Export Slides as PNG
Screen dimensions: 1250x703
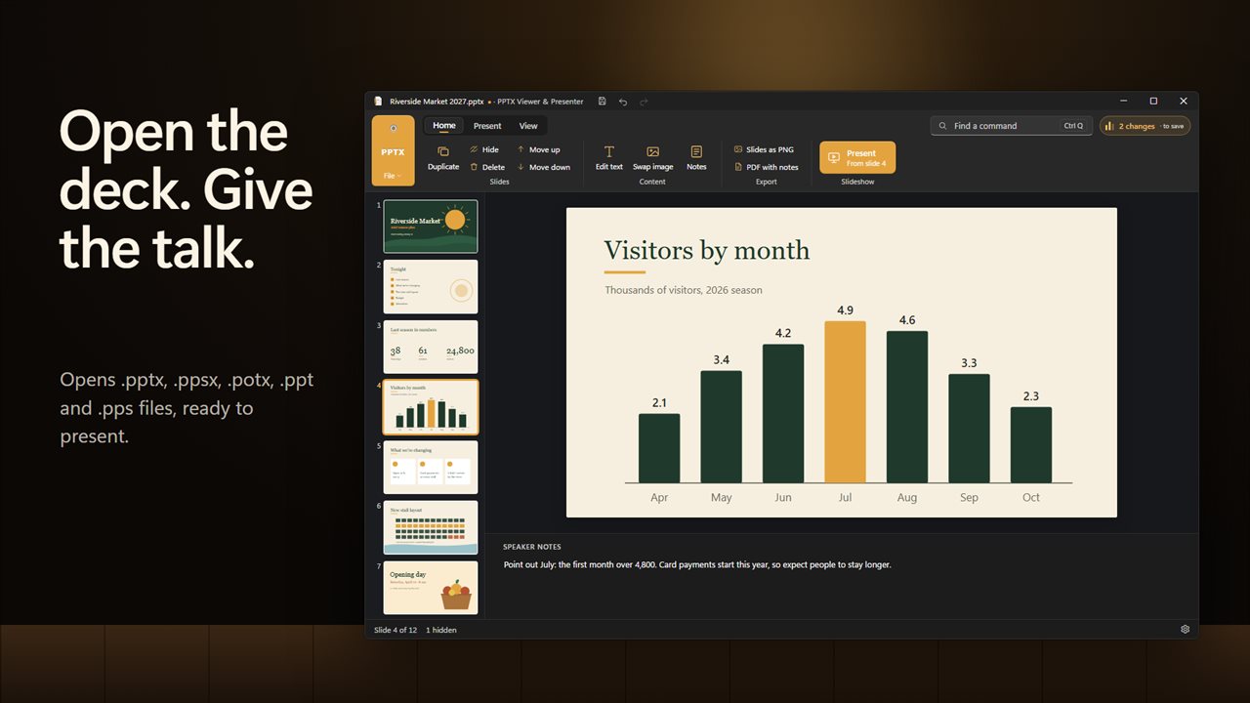(x=764, y=149)
